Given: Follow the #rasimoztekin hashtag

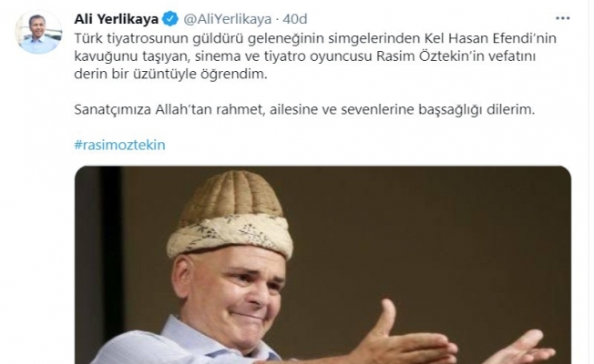Looking at the screenshot, I should tap(119, 145).
